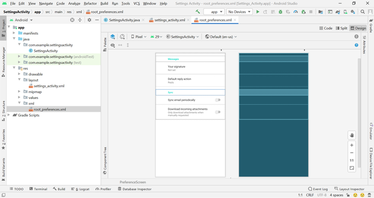Switch to Split view mode
374x198 pixels.
pyautogui.click(x=341, y=28)
